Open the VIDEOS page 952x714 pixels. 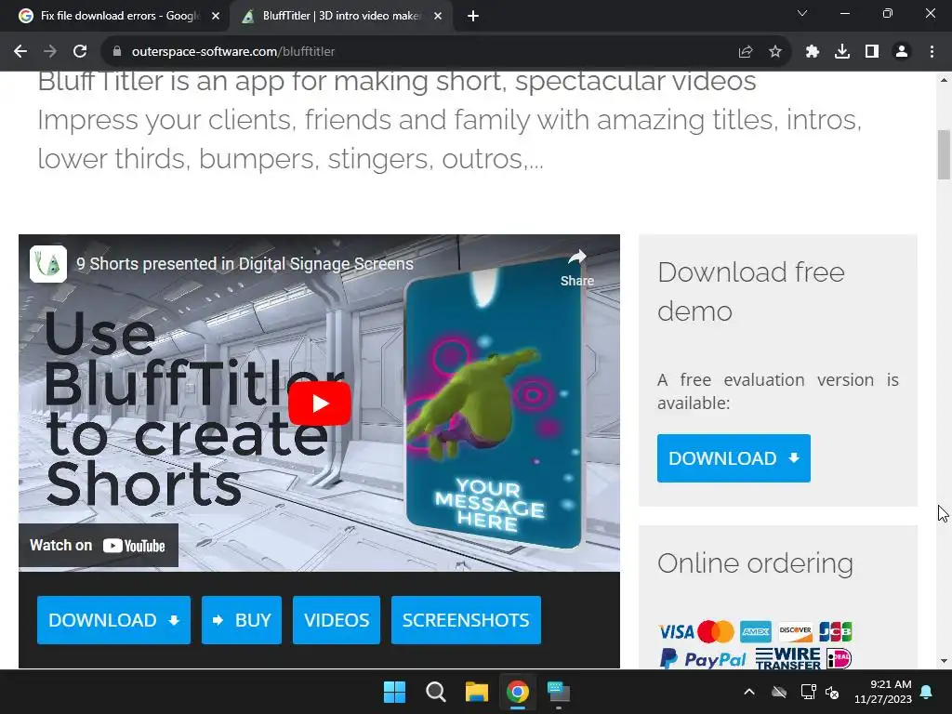(x=337, y=620)
